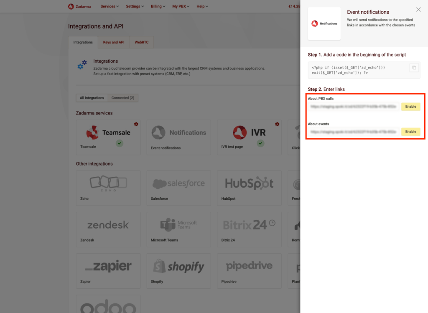428x313 pixels.
Task: Switch to the WebRTC tab
Action: tap(142, 42)
